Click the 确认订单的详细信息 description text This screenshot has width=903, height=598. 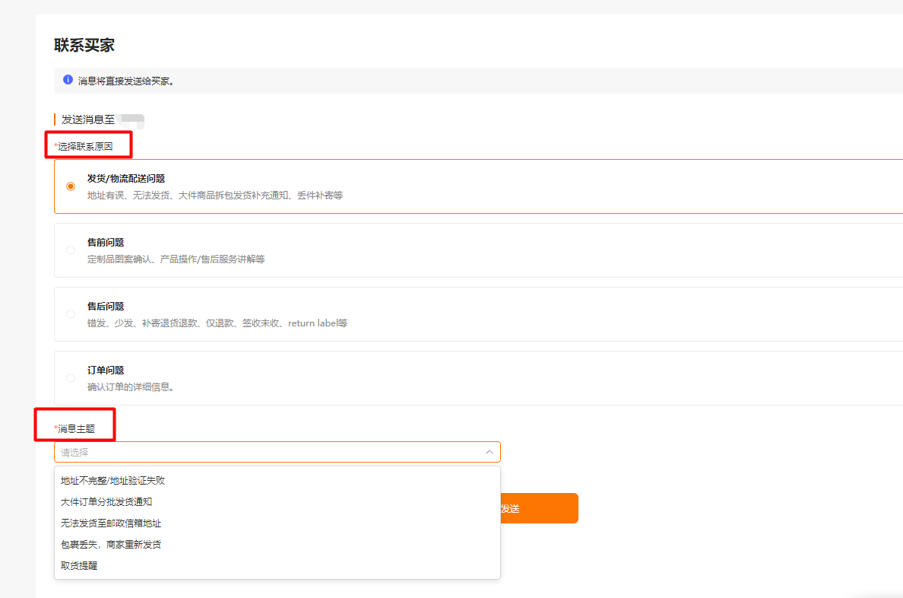pos(131,386)
